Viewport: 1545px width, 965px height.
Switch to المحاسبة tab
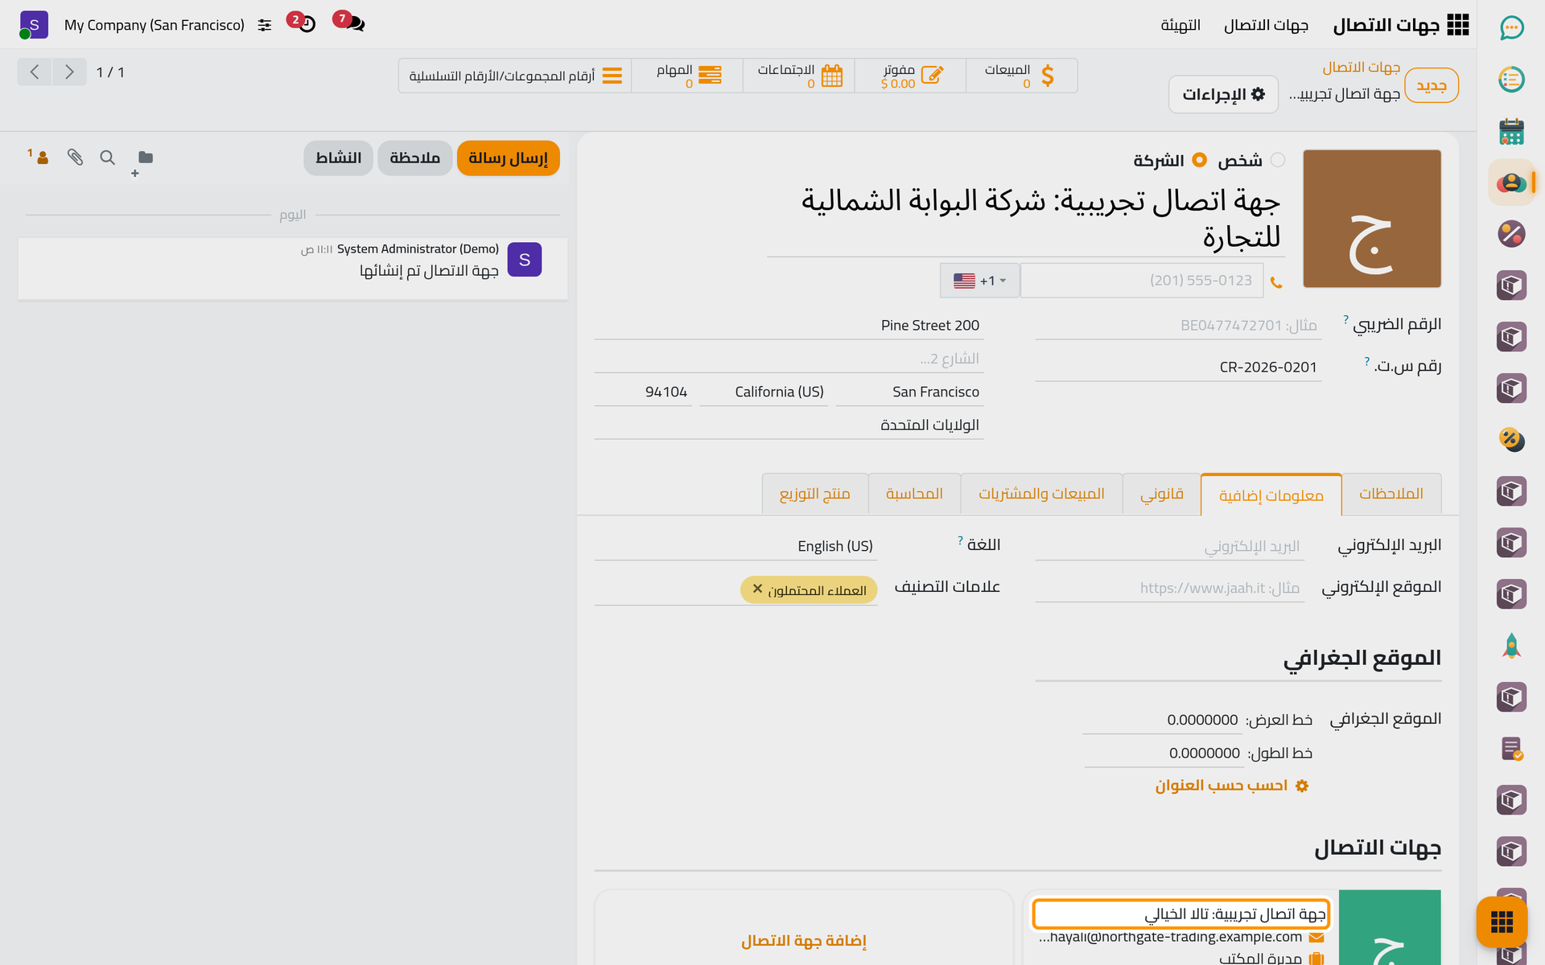pyautogui.click(x=914, y=494)
